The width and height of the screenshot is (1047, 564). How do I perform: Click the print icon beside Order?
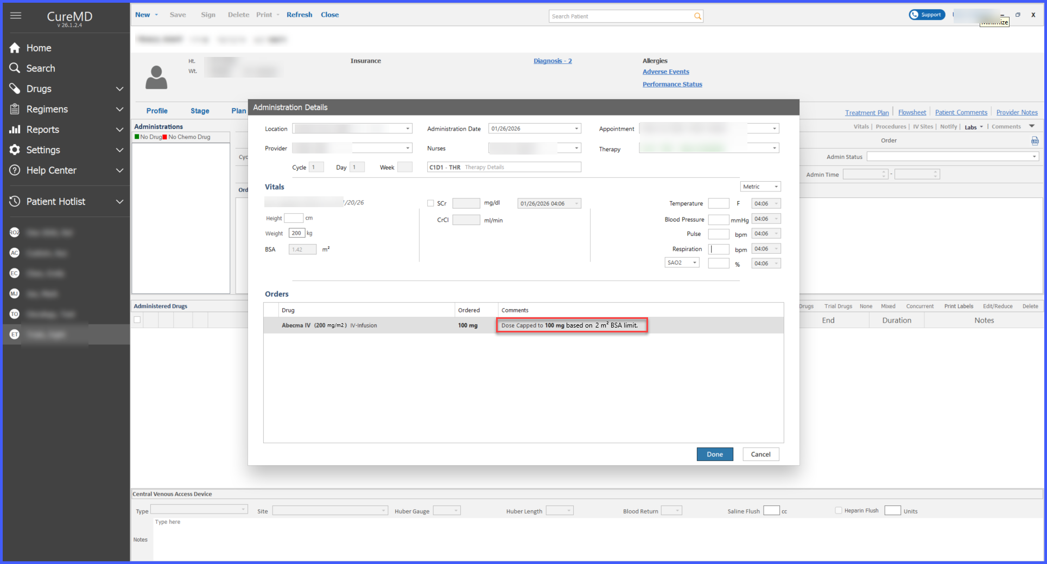click(1035, 141)
